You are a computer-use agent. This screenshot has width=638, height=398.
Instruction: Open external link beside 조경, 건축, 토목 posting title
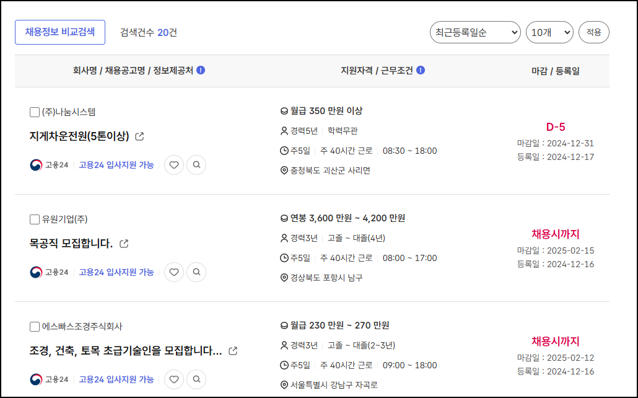pos(232,351)
